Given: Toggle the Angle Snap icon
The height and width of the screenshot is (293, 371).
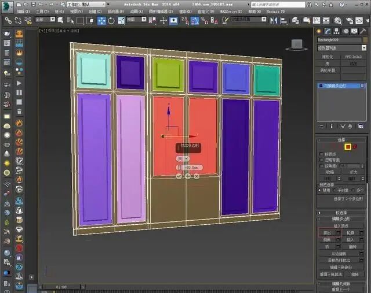Looking at the screenshot, I should pos(195,21).
